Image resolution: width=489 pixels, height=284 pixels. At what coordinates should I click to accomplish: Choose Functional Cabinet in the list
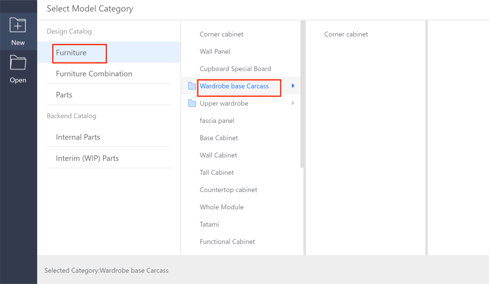pos(227,242)
